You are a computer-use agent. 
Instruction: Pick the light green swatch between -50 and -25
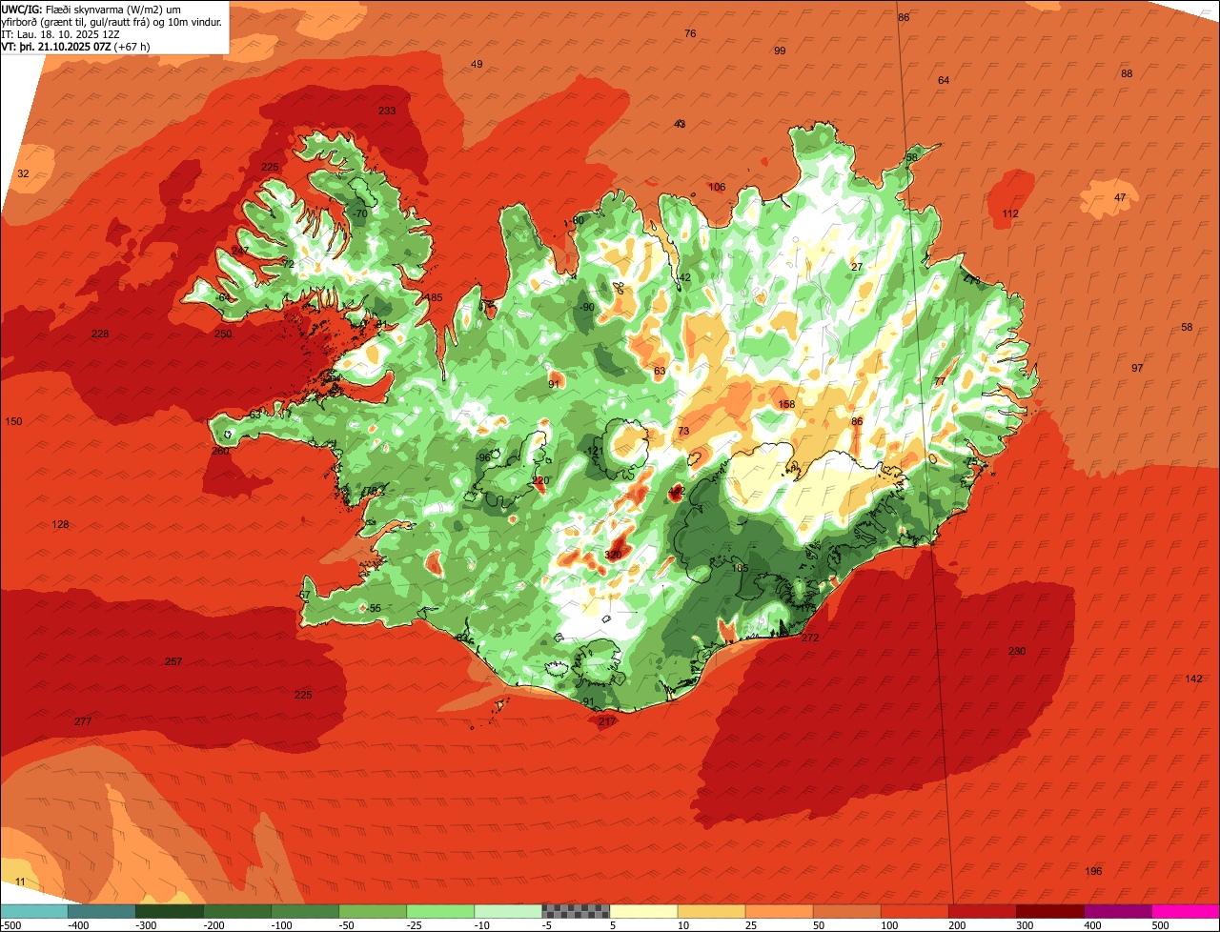[x=373, y=911]
